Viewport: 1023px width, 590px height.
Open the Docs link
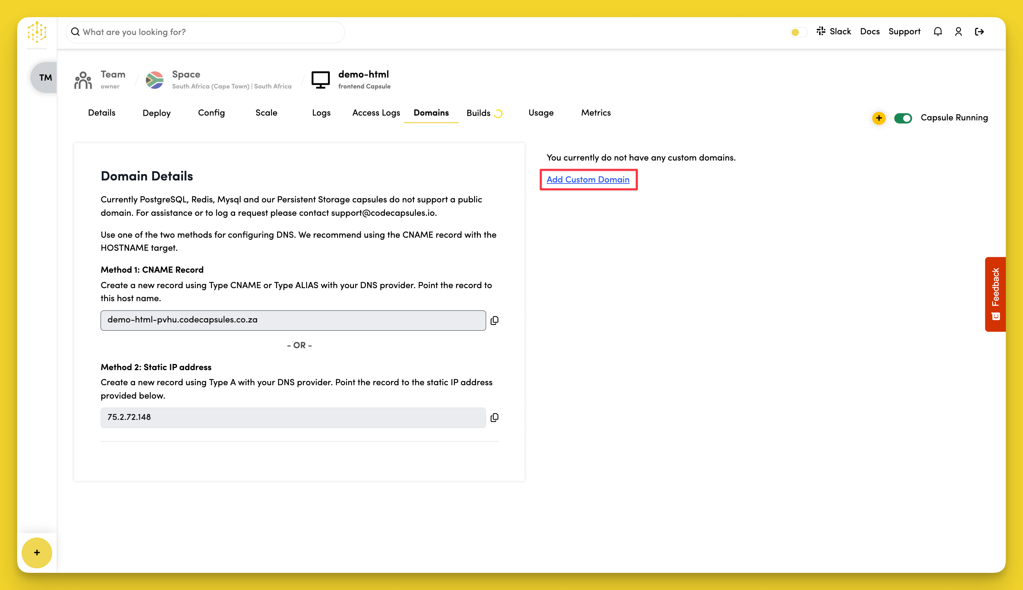(870, 31)
